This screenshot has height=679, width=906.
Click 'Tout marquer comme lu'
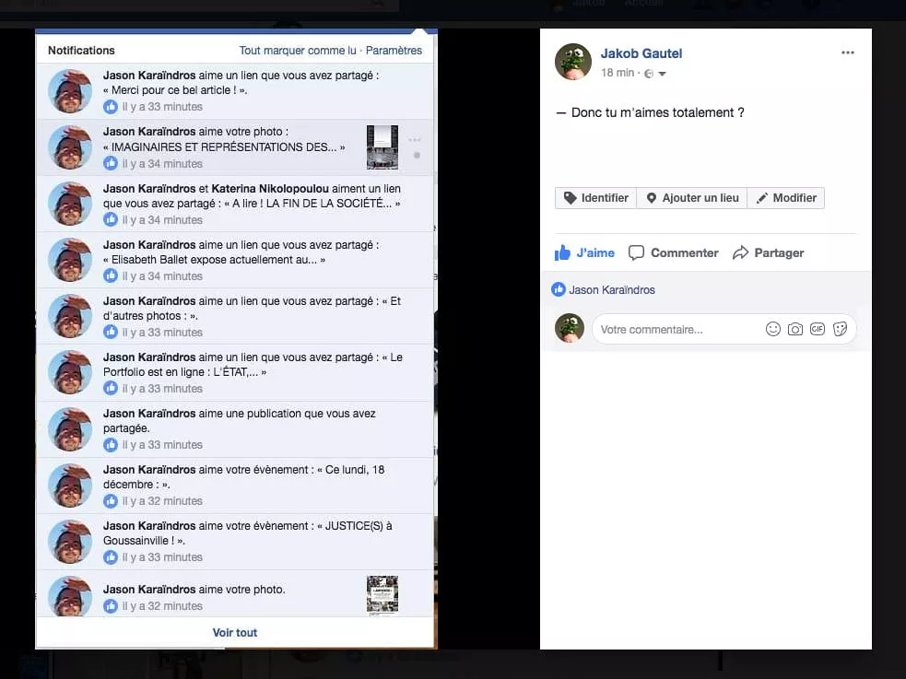click(x=298, y=51)
